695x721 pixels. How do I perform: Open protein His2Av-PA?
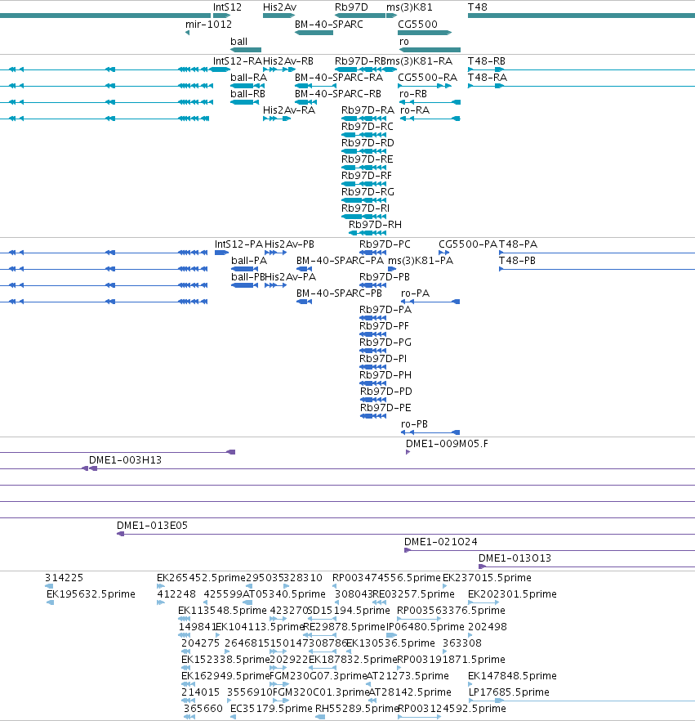coord(290,277)
